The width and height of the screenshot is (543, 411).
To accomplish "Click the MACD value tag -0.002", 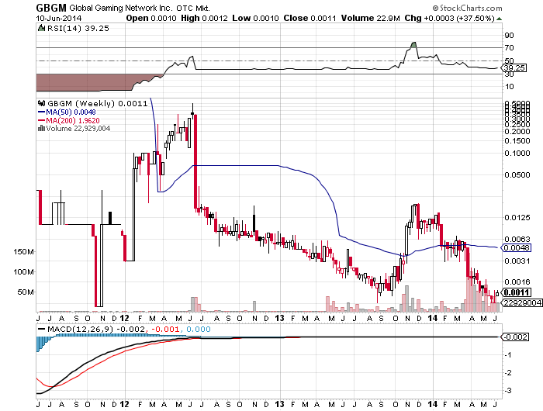I will point(515,337).
